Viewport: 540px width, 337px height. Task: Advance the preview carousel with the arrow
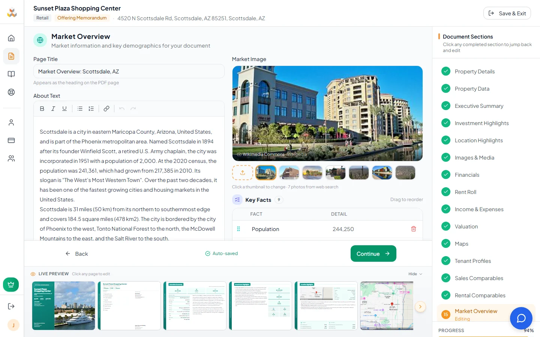[x=420, y=306]
